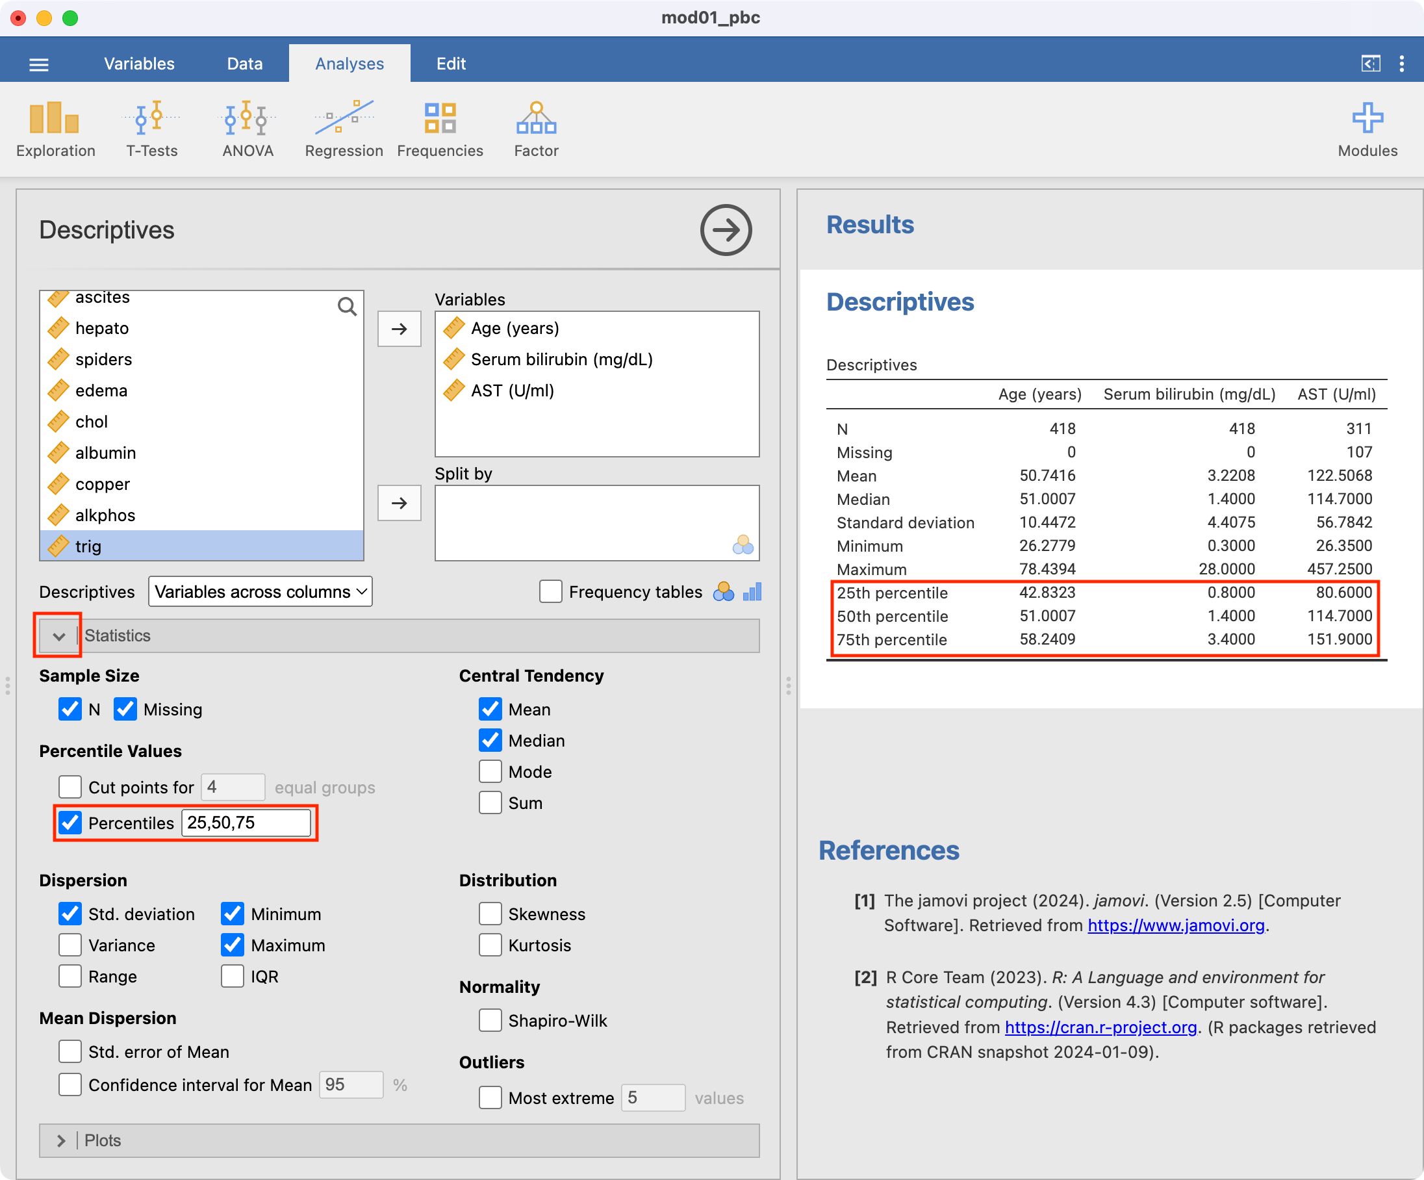The width and height of the screenshot is (1424, 1180).
Task: Open the Frequencies analysis menu
Action: pyautogui.click(x=439, y=129)
